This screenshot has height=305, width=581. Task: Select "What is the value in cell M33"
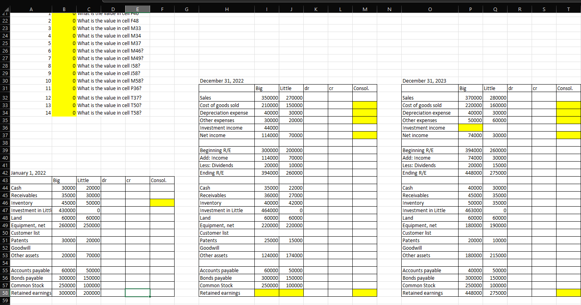click(x=109, y=28)
